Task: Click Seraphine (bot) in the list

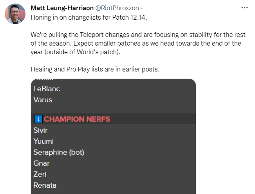Action: (59, 152)
